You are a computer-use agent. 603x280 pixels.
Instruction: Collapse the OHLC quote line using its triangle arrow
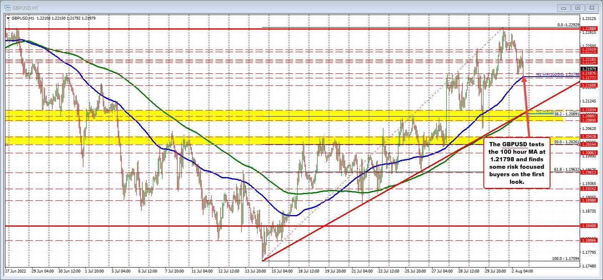8,18
